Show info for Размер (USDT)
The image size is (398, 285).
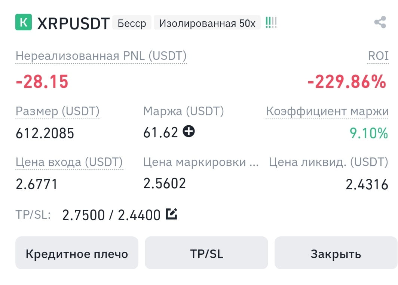[x=58, y=111]
